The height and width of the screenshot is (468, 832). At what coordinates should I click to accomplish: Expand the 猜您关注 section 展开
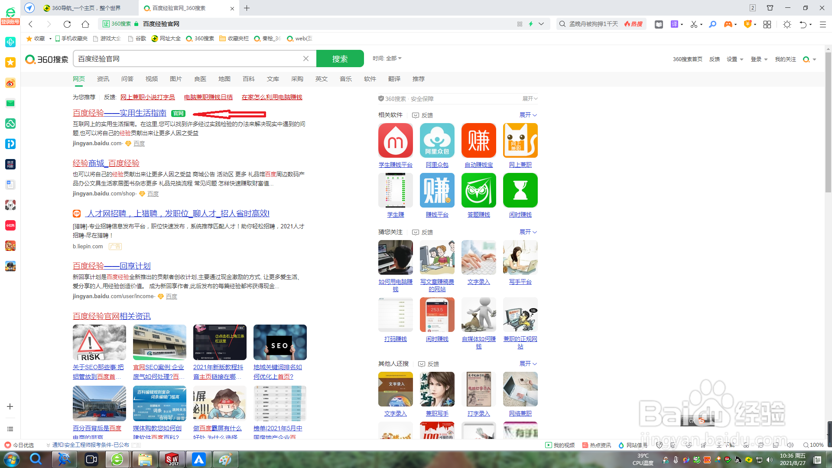(x=528, y=232)
